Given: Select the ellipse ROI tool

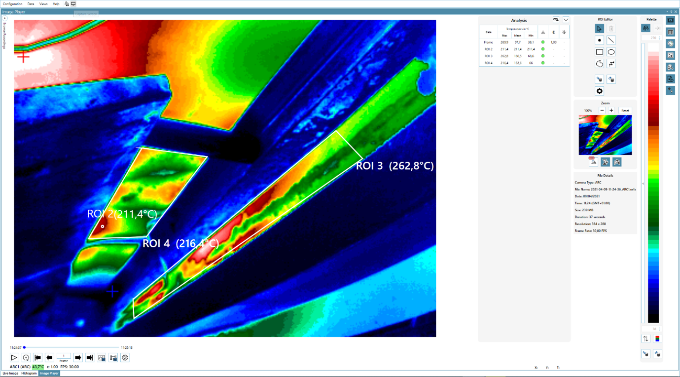Looking at the screenshot, I should (x=611, y=51).
